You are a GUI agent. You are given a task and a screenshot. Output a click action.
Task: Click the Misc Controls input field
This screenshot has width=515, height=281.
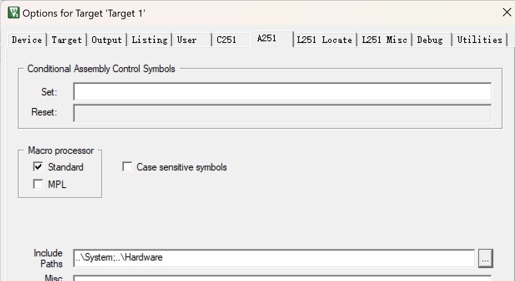(282, 278)
